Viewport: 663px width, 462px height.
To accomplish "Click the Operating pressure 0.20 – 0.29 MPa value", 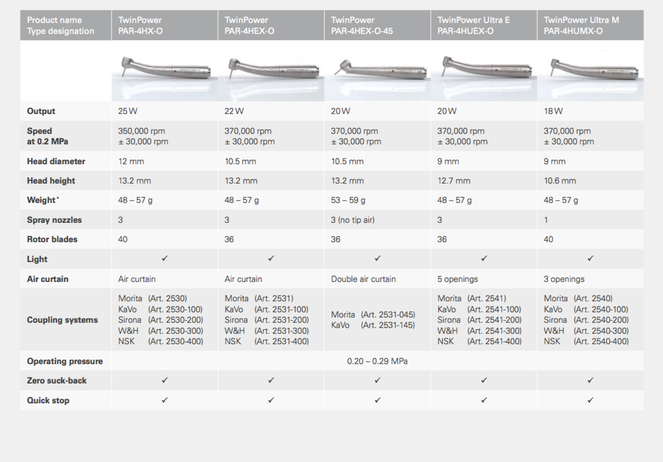I will coord(377,362).
